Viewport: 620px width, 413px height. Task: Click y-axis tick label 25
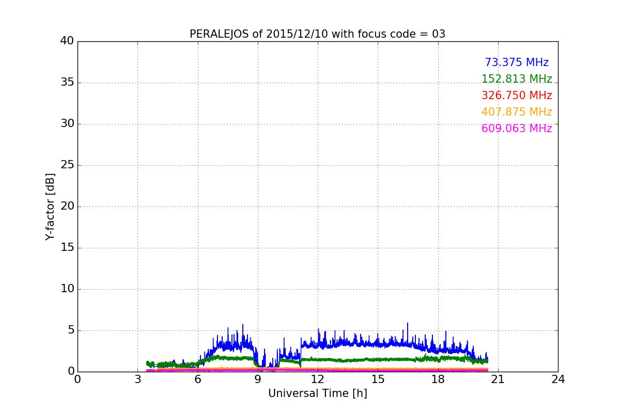[67, 165]
